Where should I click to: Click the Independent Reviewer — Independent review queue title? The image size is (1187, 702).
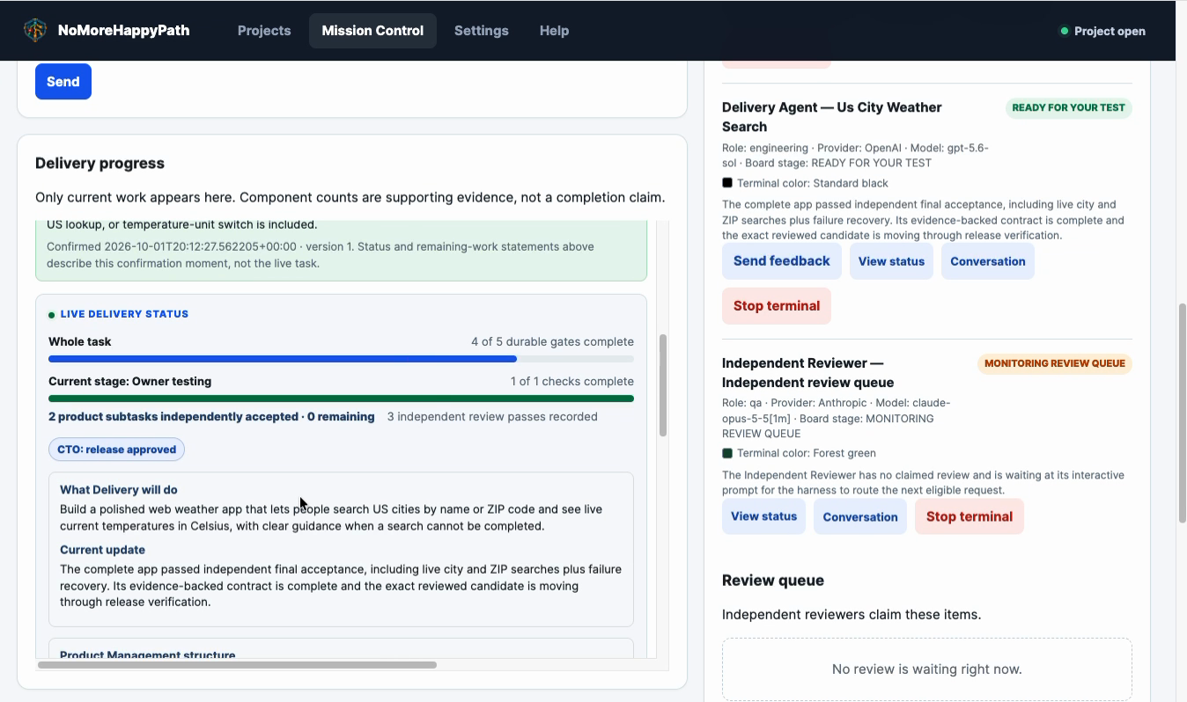tap(808, 373)
